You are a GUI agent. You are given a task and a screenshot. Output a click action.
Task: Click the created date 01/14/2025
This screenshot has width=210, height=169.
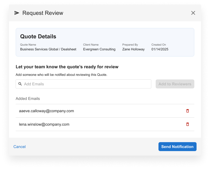160,49
